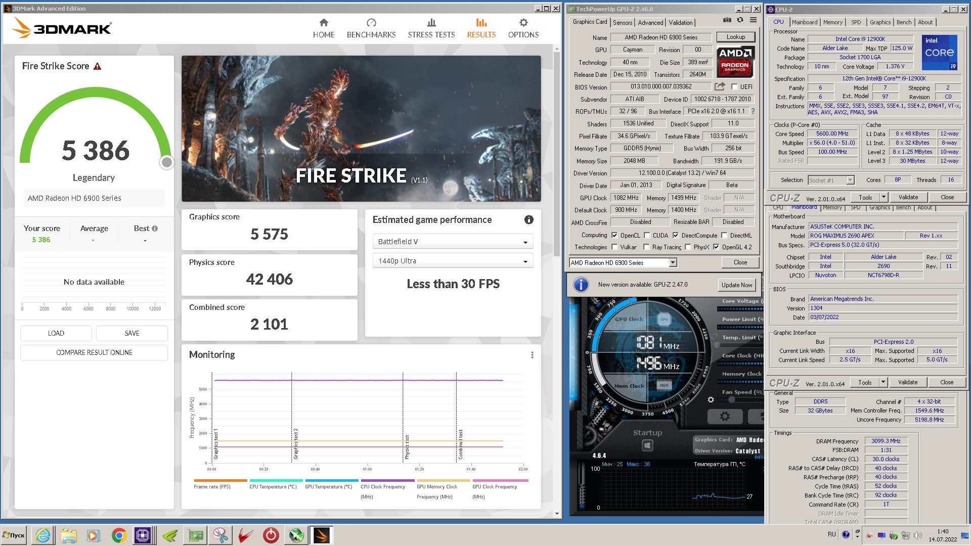The width and height of the screenshot is (971, 546).
Task: Click the Windows Start button
Action: [x=14, y=535]
